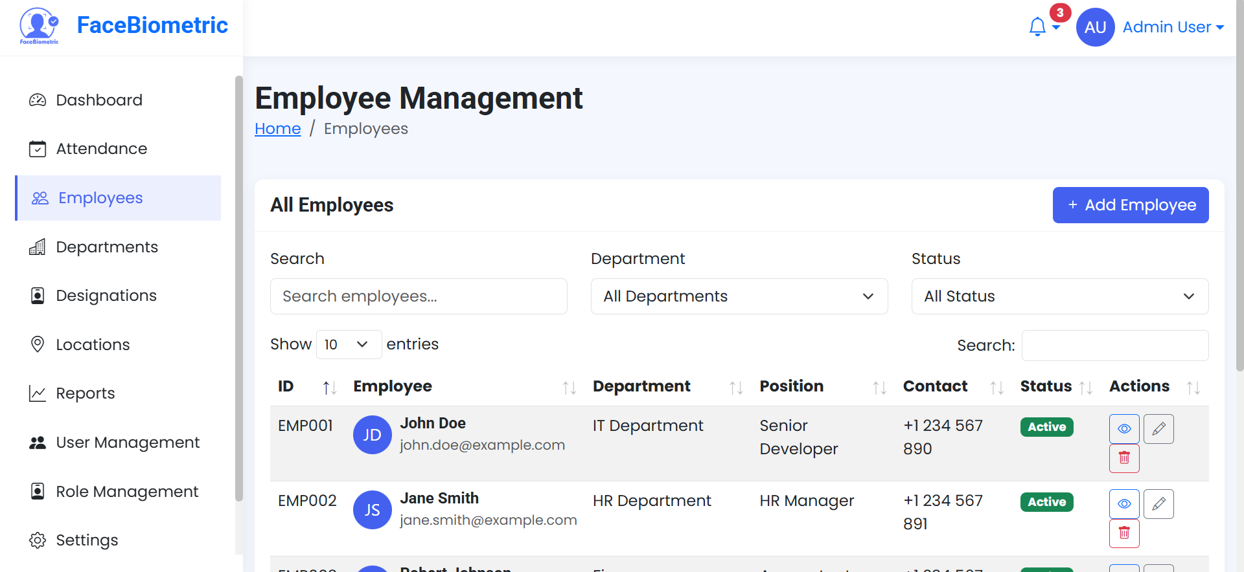1244x572 pixels.
Task: Click the AU user avatar
Action: coord(1095,27)
